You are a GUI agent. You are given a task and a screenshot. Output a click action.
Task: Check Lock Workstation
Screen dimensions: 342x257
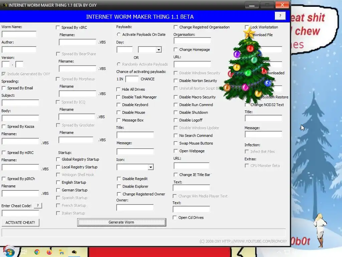247,27
